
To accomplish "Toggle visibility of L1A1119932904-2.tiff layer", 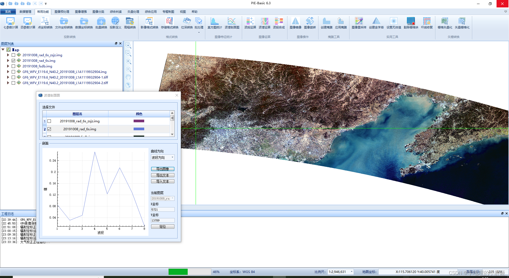I will pyautogui.click(x=13, y=83).
